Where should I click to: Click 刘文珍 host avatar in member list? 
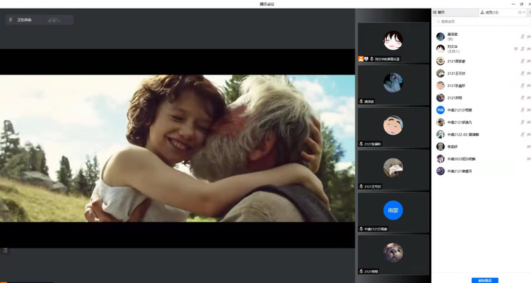click(440, 48)
